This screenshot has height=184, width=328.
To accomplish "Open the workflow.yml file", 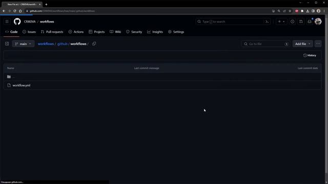I will 22,85.
